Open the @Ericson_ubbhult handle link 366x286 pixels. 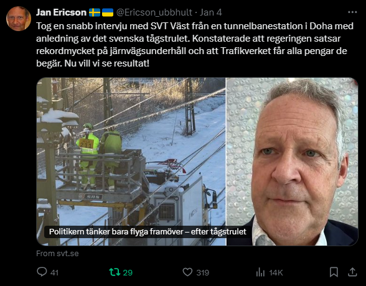pyautogui.click(x=154, y=12)
